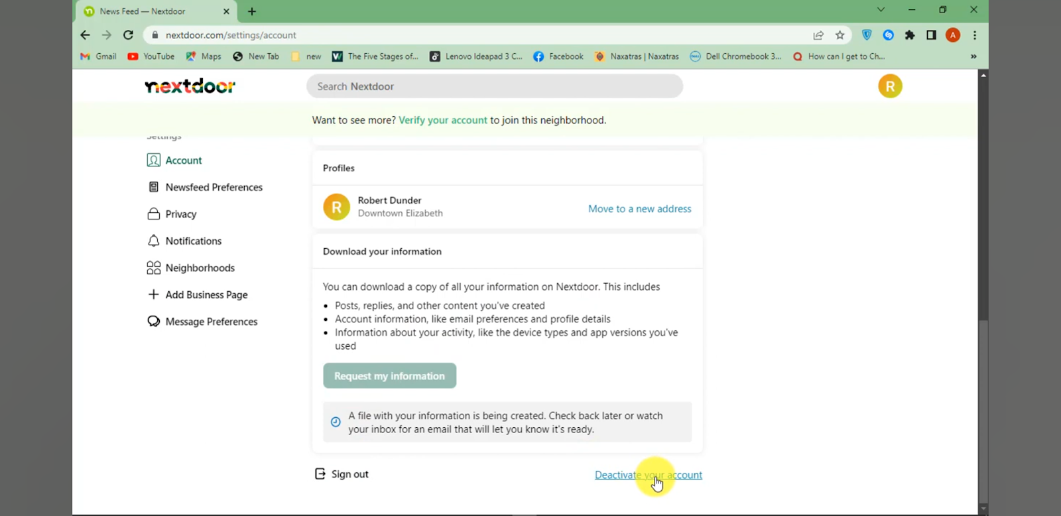Click the address bar URL
This screenshot has width=1061, height=516.
click(x=231, y=35)
